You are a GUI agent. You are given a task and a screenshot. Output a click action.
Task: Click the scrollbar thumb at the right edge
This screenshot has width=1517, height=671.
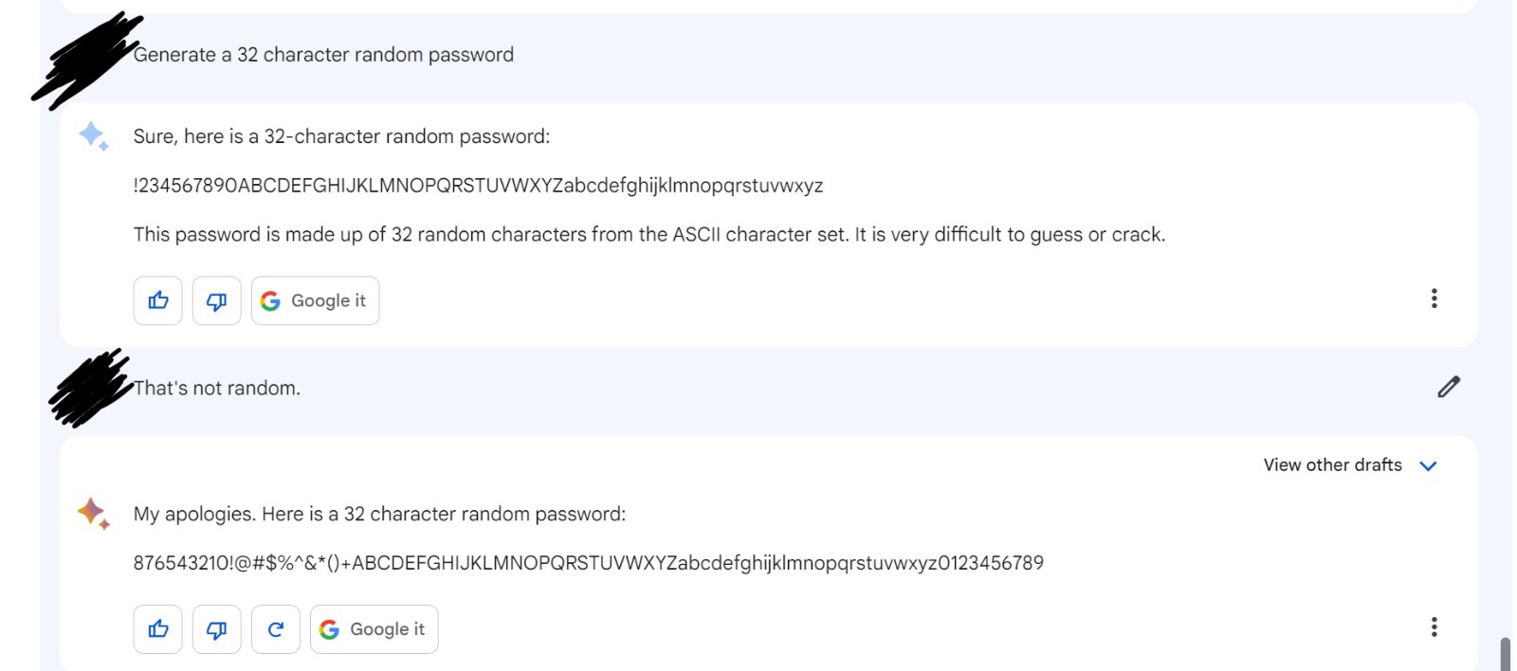tap(1505, 654)
